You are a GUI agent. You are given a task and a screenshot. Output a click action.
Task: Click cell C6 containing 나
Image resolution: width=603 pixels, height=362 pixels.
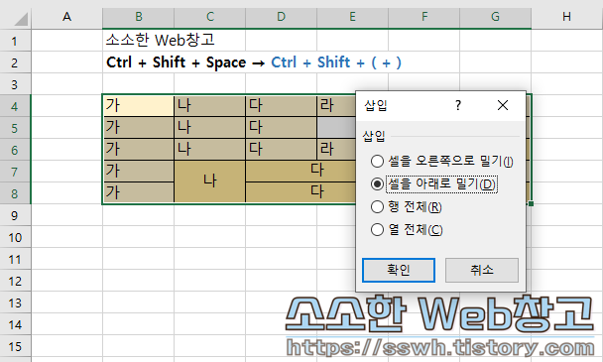coord(210,149)
